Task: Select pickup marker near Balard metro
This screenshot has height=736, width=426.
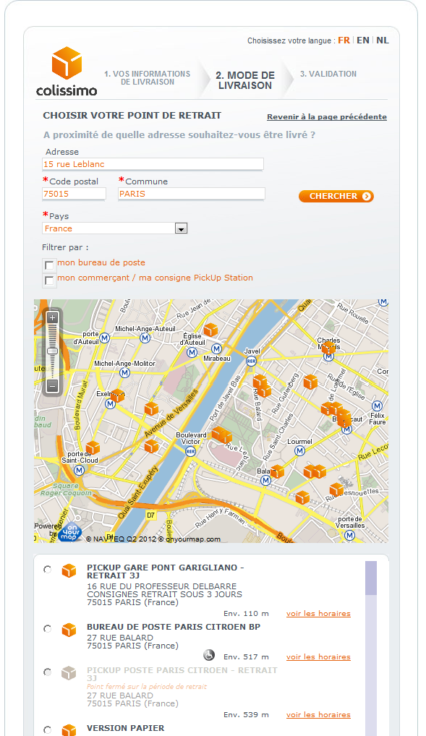Action: click(x=278, y=471)
